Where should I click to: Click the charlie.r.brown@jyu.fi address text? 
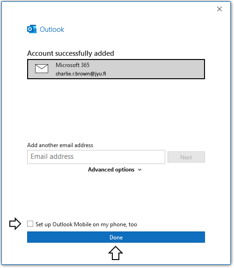[x=81, y=74]
